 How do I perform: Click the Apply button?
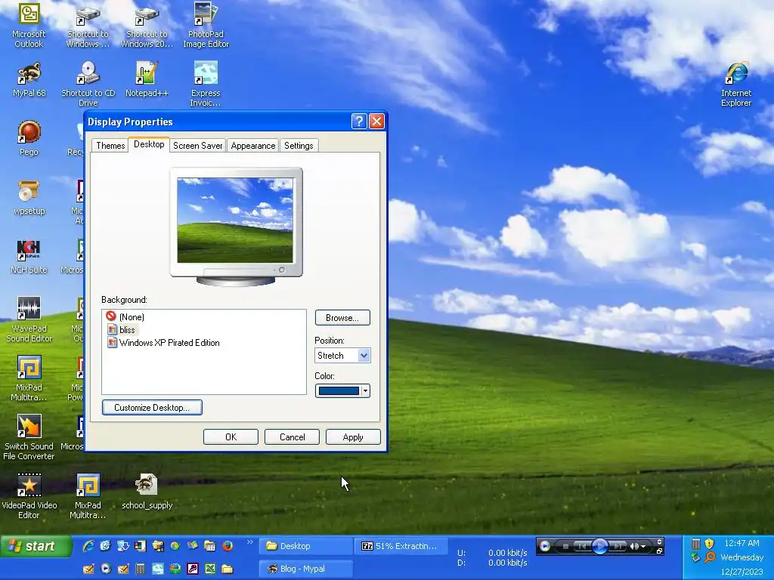coord(353,437)
